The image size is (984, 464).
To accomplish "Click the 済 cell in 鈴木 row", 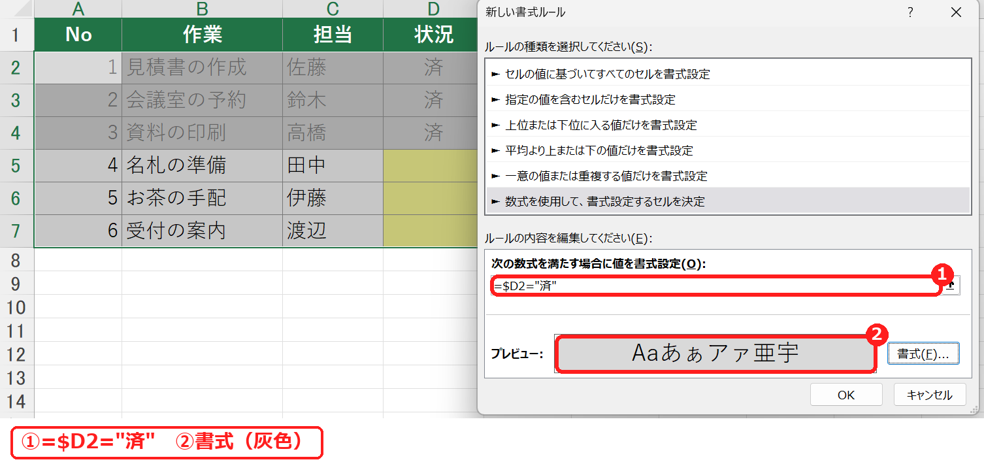I will coord(431,100).
